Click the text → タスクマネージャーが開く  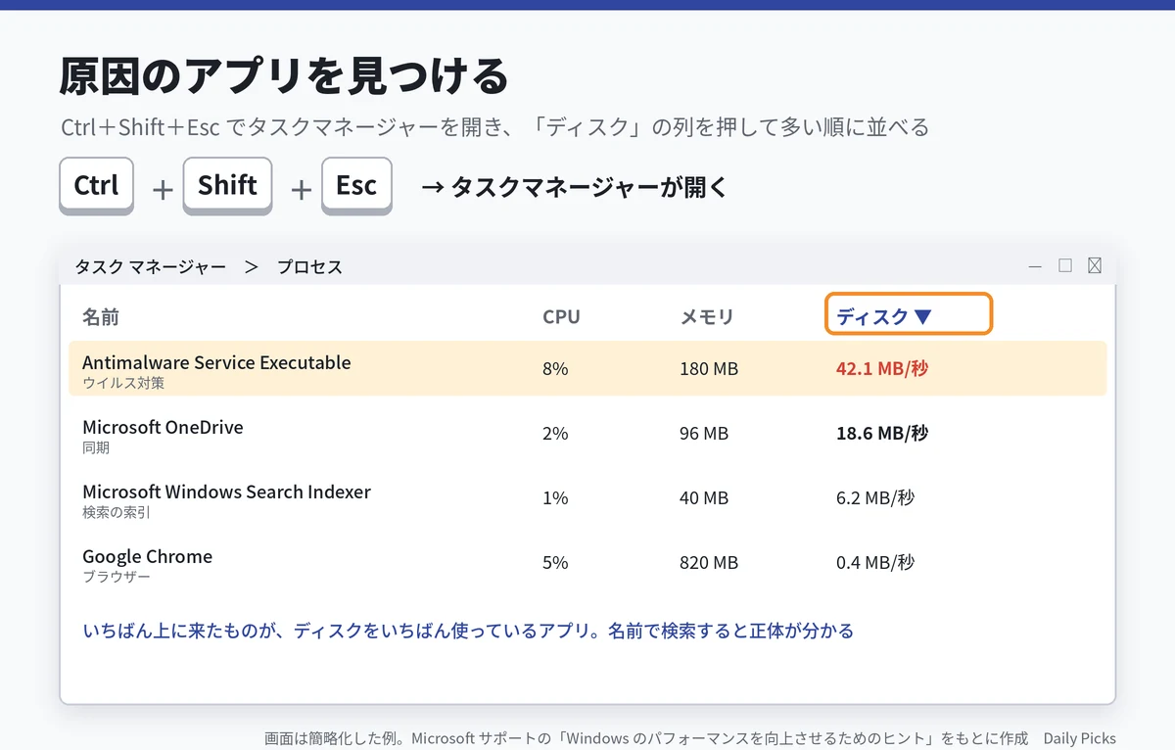574,187
